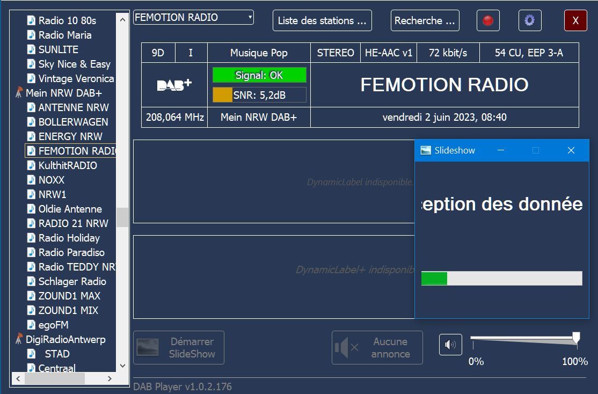Screen dimensions: 598x394
Task: Click the note icon beside NOXX
Action: coord(31,180)
